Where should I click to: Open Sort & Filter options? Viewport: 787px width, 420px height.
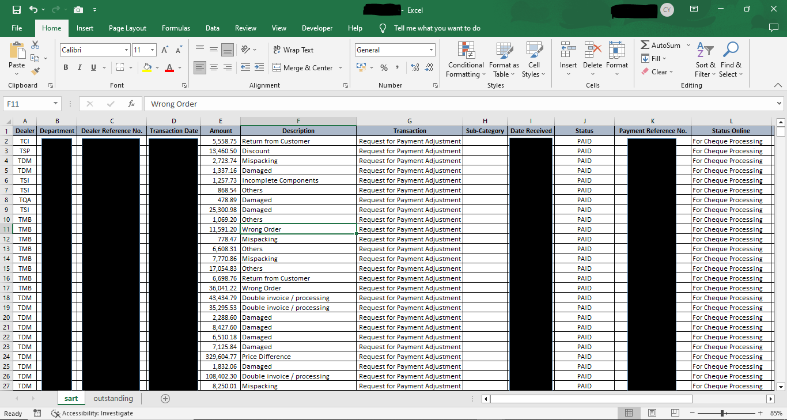705,60
